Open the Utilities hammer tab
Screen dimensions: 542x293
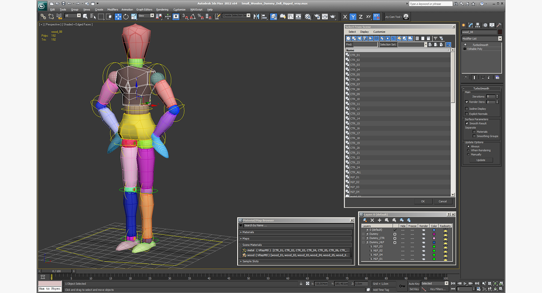[499, 25]
